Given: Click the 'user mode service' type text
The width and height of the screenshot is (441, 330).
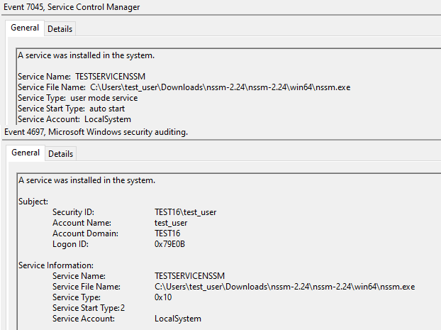Looking at the screenshot, I should point(104,98).
